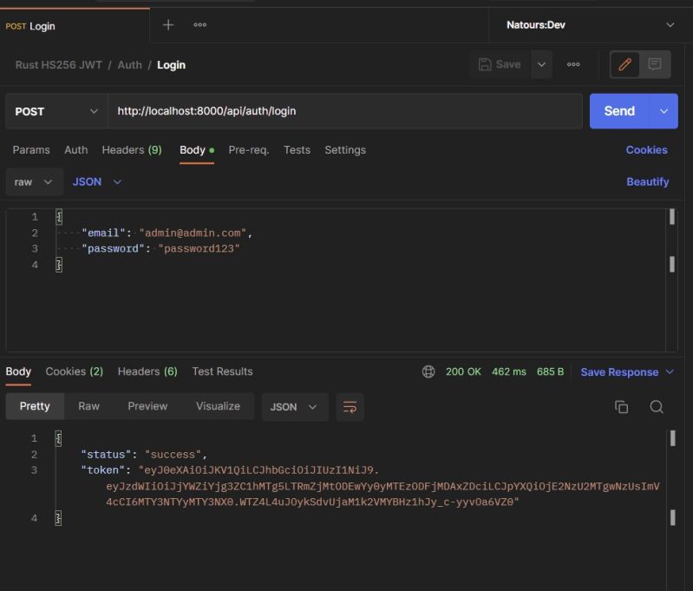Open the response Headers (6) tab

[147, 371]
